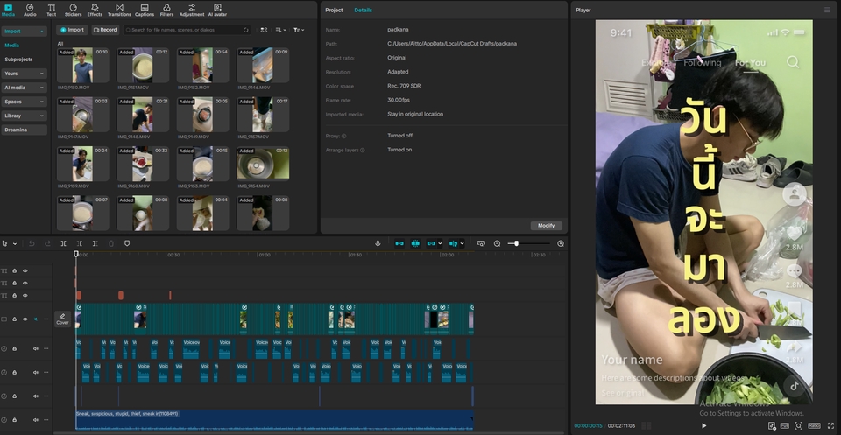This screenshot has width=841, height=435.
Task: Click the Record button
Action: [105, 30]
